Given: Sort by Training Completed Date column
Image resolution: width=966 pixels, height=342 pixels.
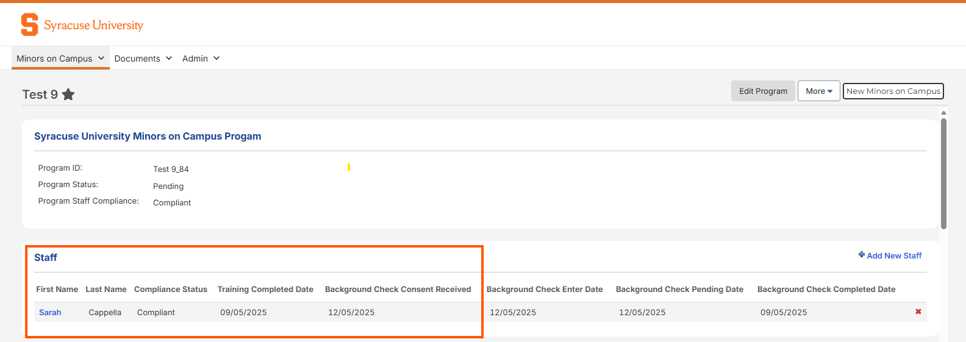Looking at the screenshot, I should [265, 290].
